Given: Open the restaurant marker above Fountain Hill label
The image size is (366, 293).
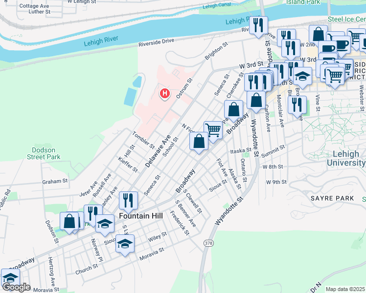Looking at the screenshot, I should pos(128,200).
